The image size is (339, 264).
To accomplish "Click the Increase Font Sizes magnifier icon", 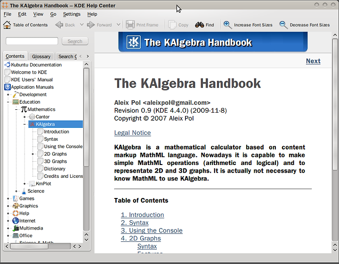I will 228,25.
